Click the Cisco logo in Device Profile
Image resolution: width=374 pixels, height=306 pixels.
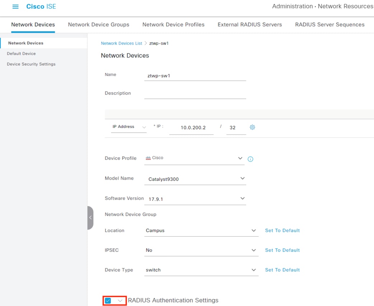tap(148, 158)
